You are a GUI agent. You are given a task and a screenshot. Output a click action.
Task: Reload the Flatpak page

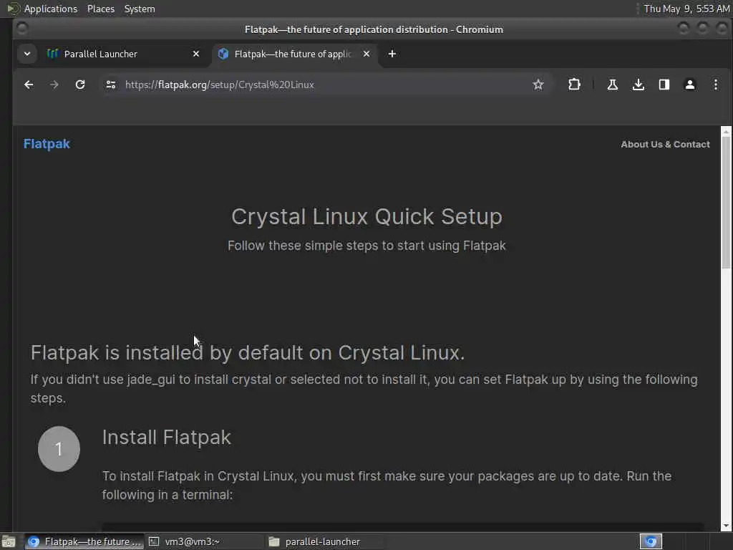[80, 85]
